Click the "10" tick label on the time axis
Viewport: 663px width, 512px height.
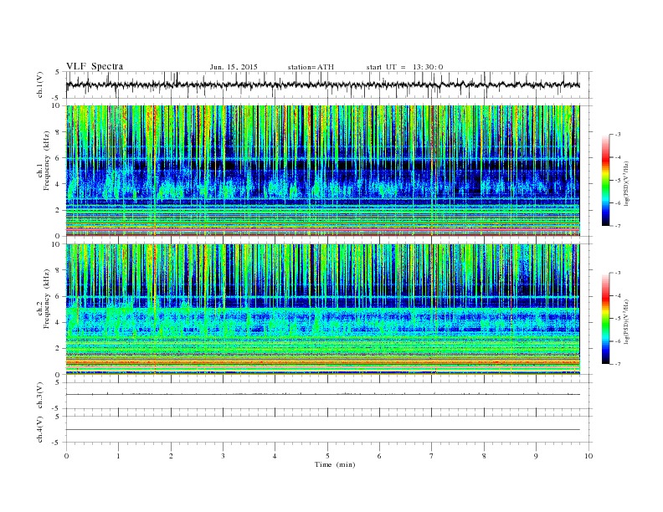click(x=588, y=456)
